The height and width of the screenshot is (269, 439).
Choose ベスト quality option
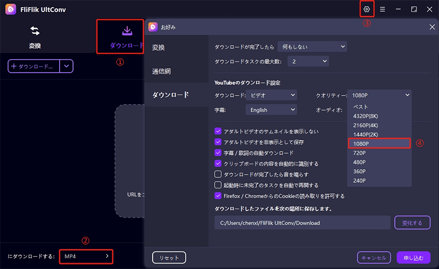point(379,107)
